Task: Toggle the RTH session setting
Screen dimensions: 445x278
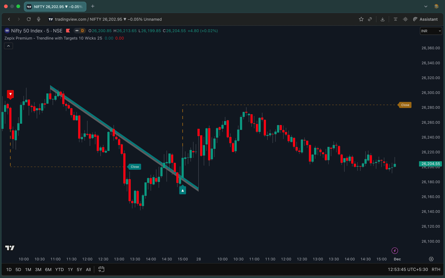Action: [x=436, y=269]
